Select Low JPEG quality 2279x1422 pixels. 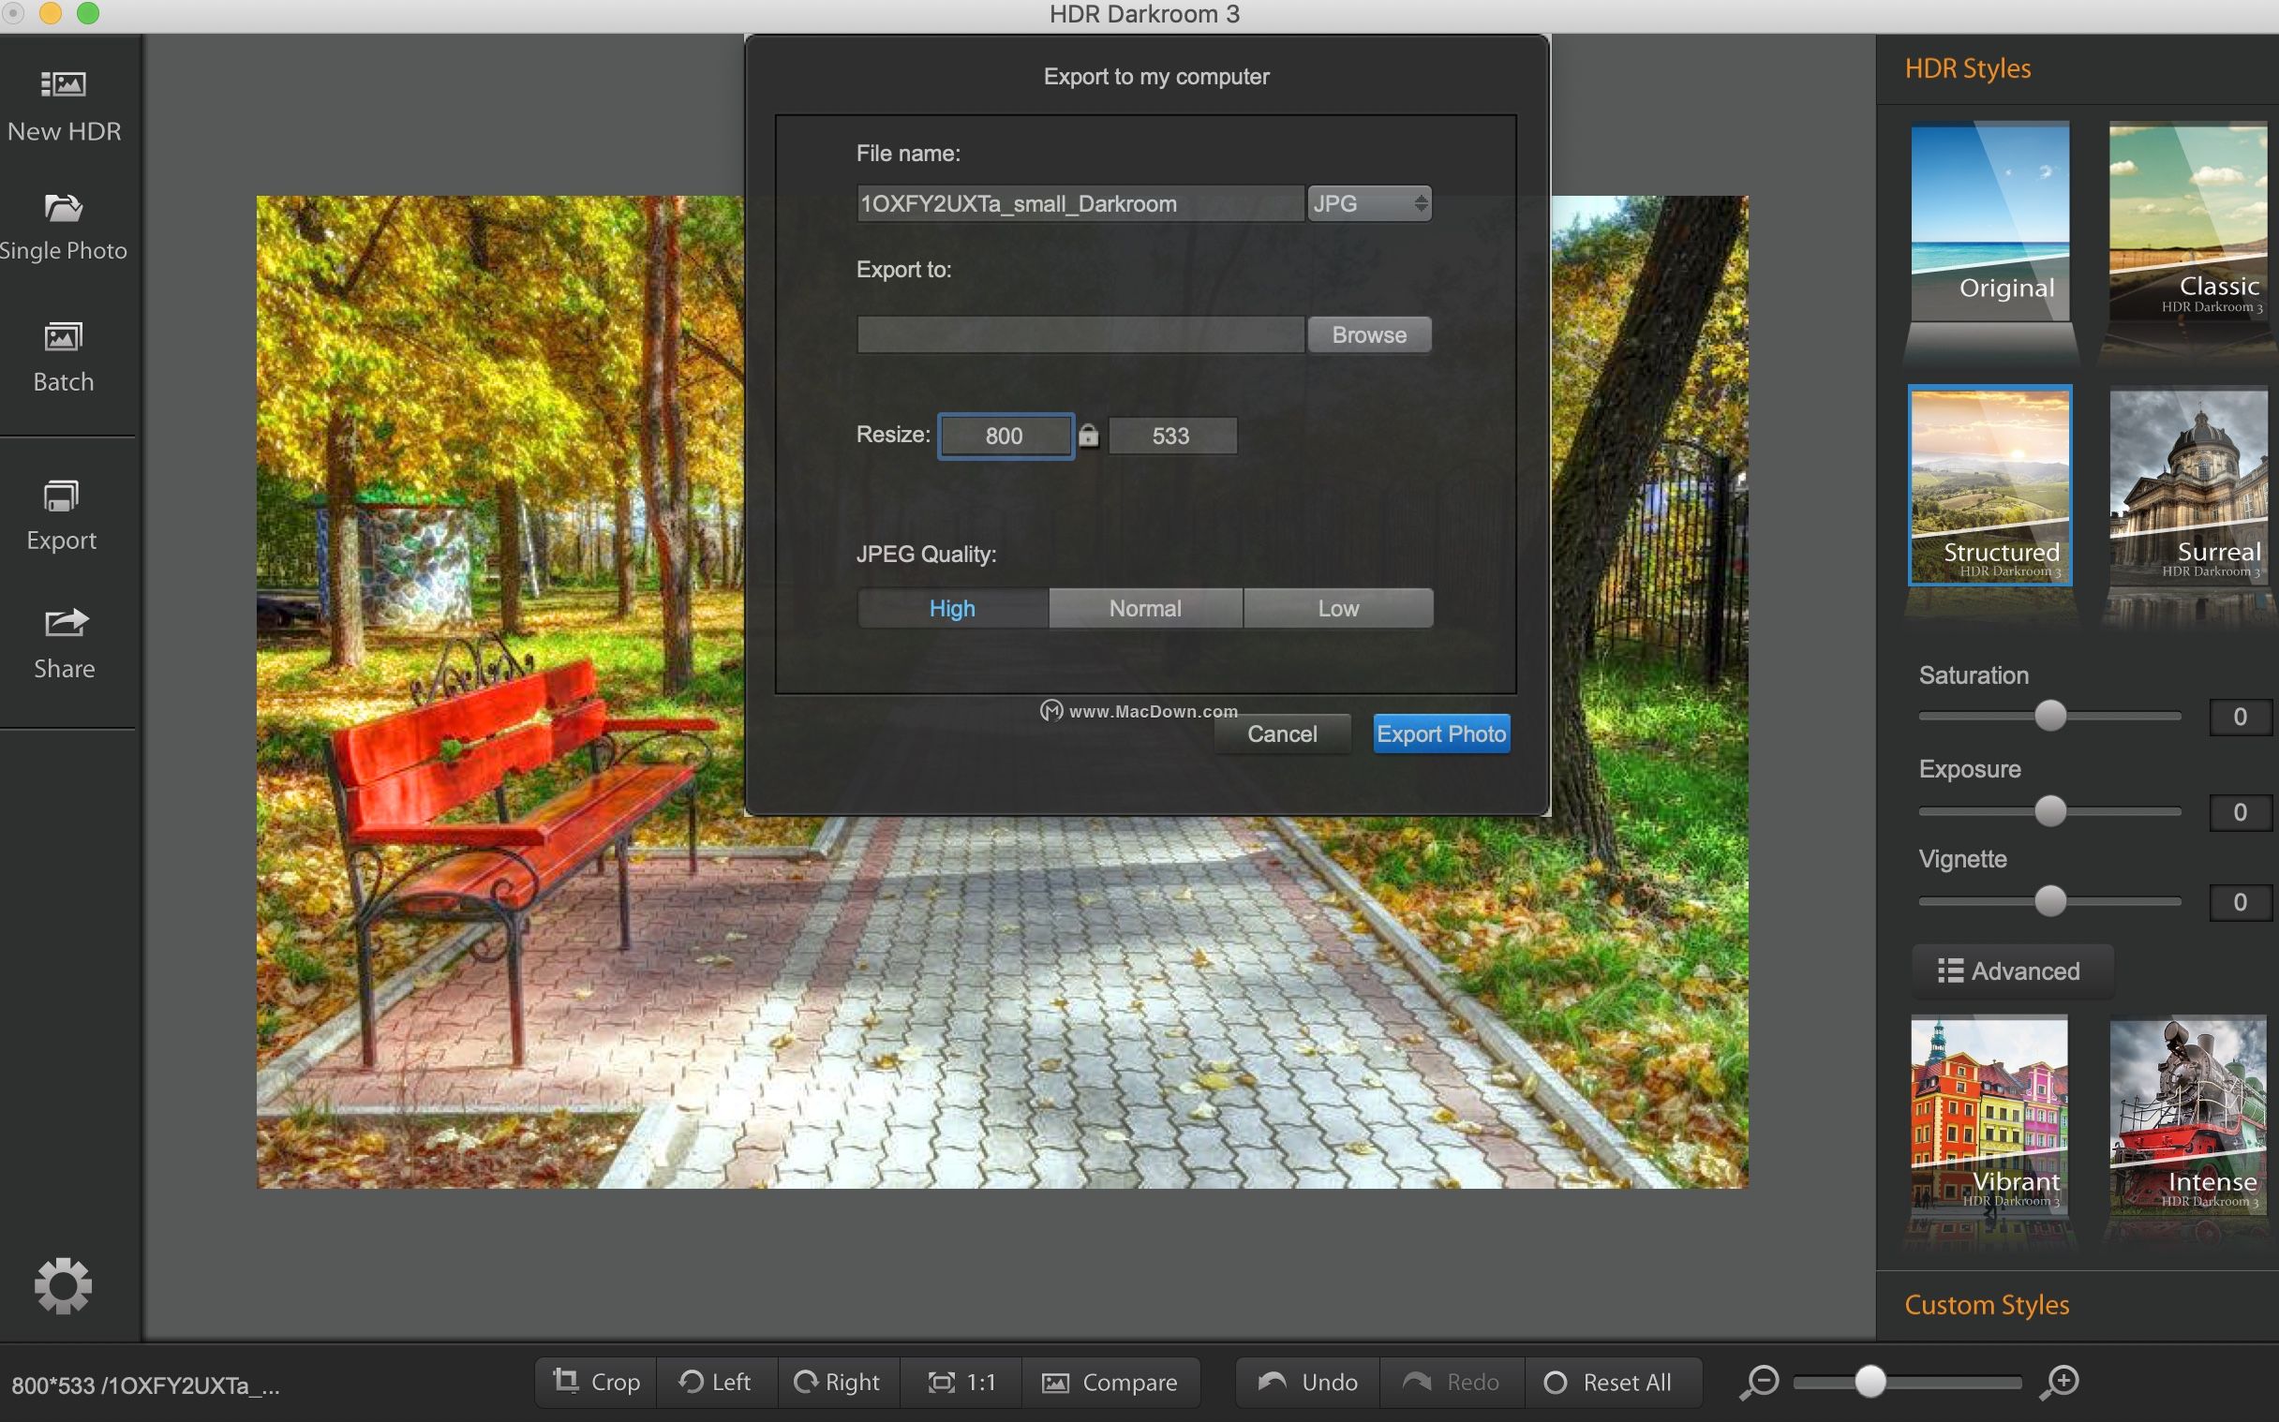click(x=1338, y=609)
